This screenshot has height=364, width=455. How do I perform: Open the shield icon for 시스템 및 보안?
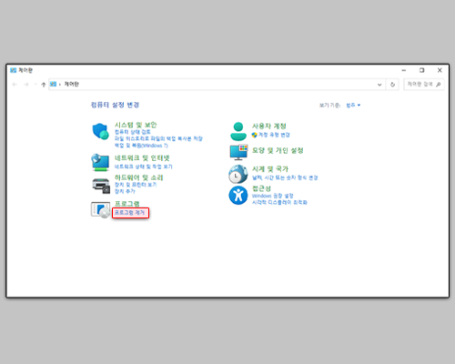(100, 131)
